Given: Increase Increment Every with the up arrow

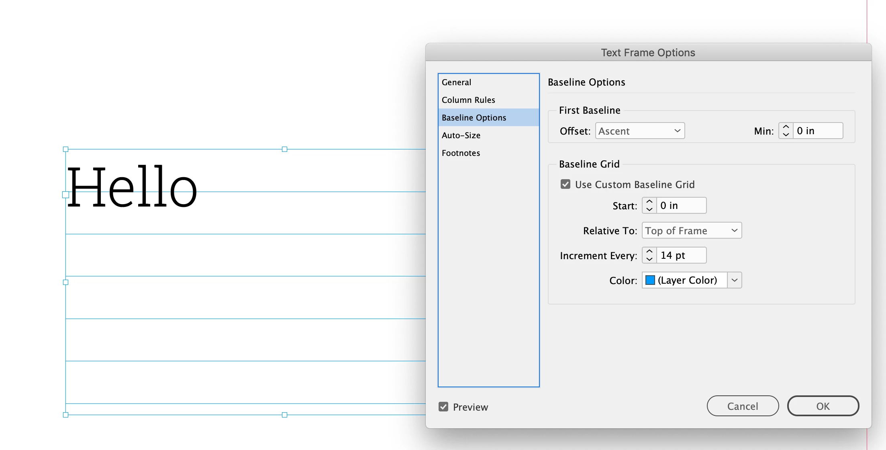Looking at the screenshot, I should 649,252.
